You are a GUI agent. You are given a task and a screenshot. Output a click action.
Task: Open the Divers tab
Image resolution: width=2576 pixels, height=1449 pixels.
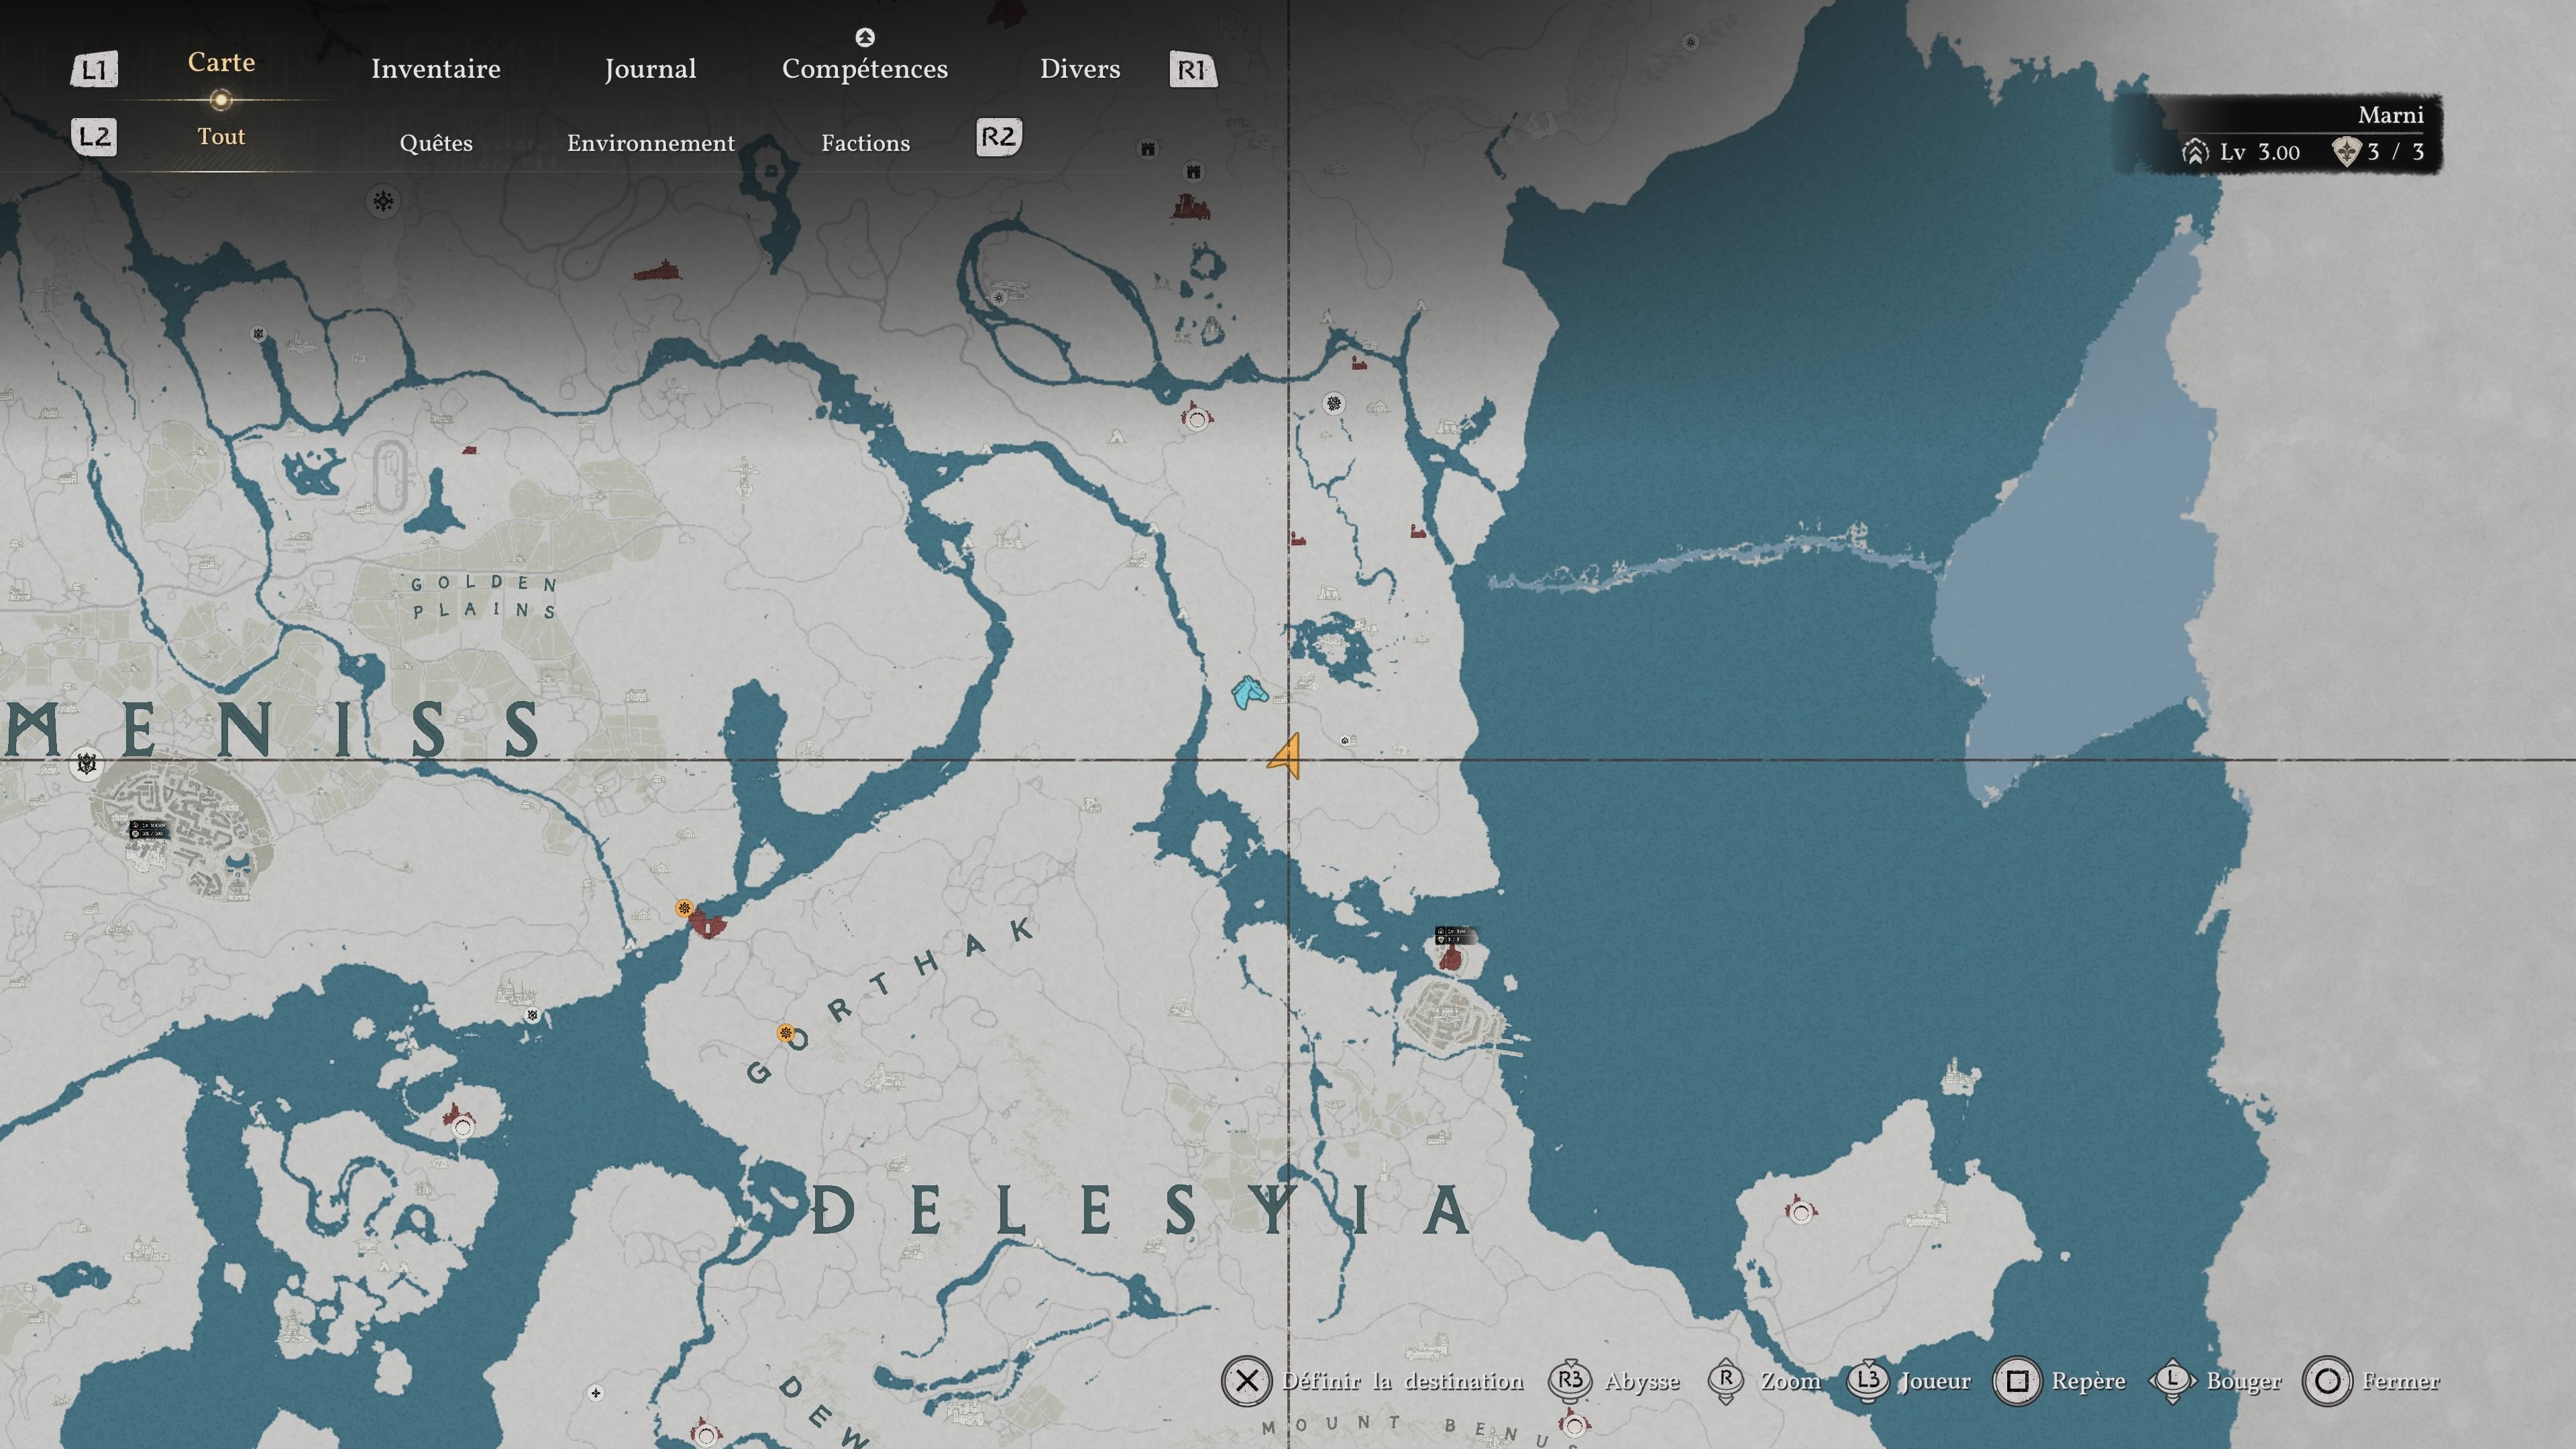tap(1080, 69)
